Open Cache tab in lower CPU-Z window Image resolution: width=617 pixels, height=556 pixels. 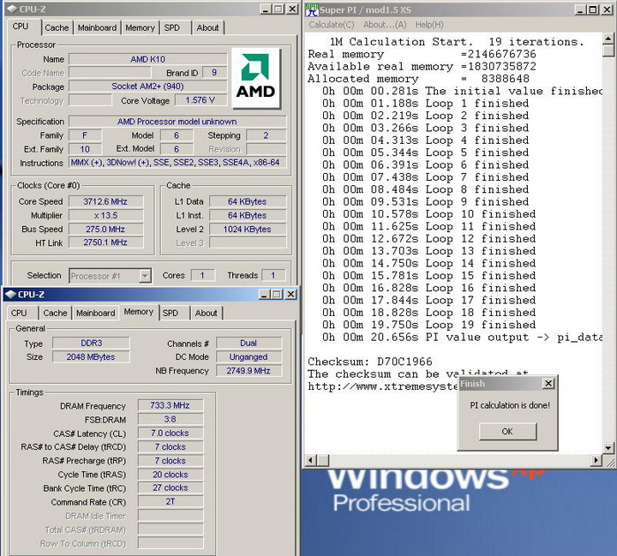point(55,314)
